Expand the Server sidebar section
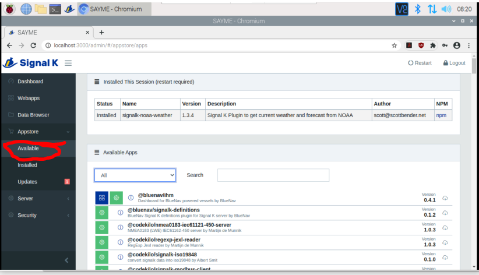Screen dimensions: 479x275 (38, 199)
